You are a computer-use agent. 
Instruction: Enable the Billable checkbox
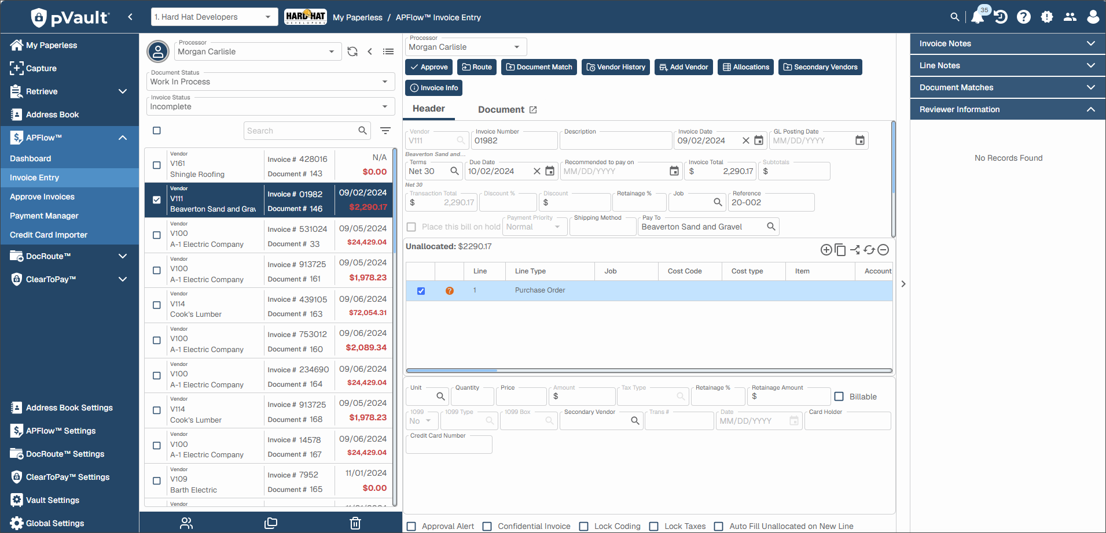coord(839,397)
